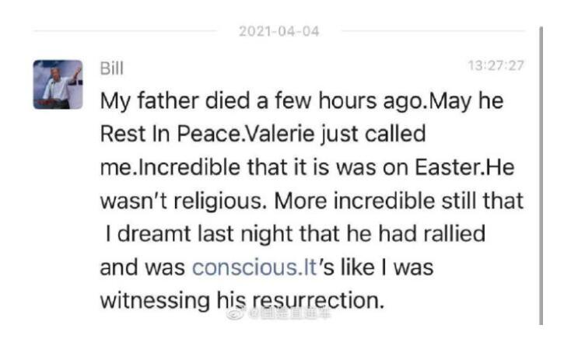Click the word witnessing in last line
The height and width of the screenshot is (339, 564).
click(155, 301)
